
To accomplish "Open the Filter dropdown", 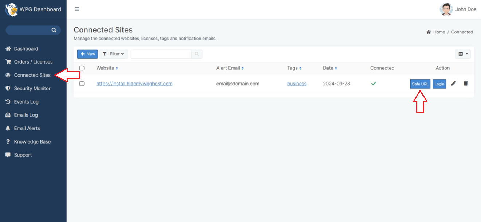I will pos(113,54).
